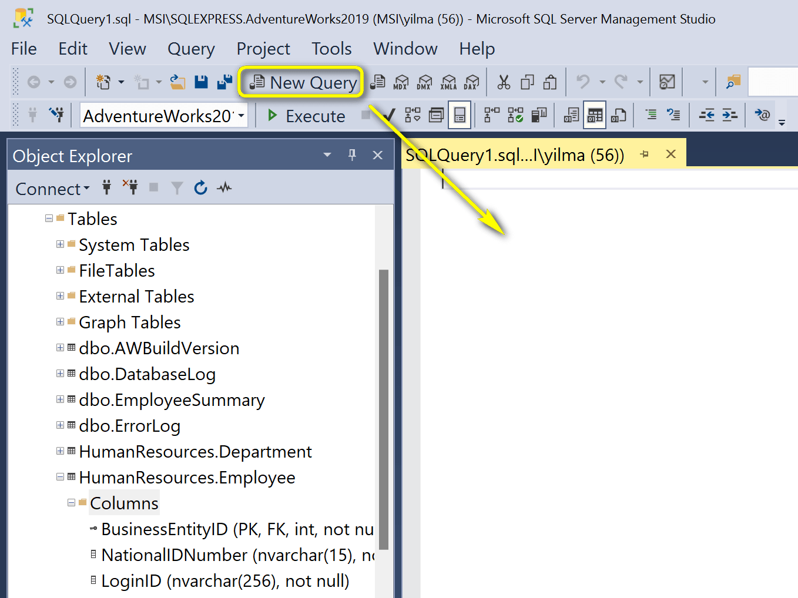Open the Connect dropdown in Object Explorer
This screenshot has width=798, height=598.
52,189
